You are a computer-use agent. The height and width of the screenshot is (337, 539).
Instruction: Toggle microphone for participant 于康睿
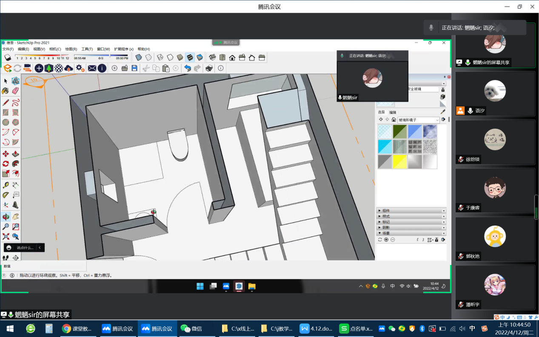click(460, 208)
